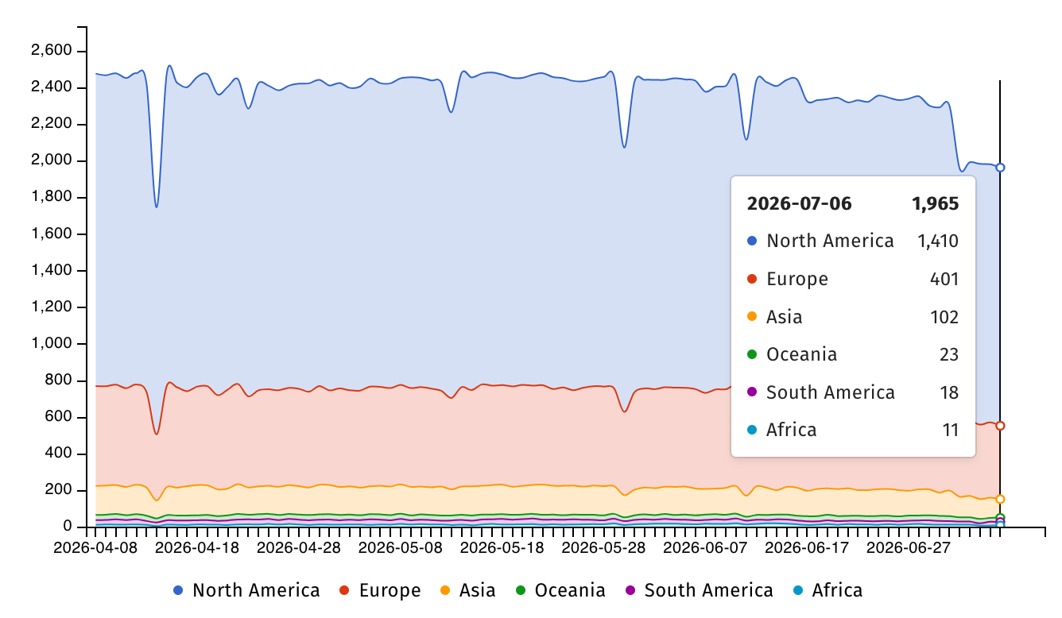Screen dimensions: 1062x618
Task: Hide Oceania series via legend
Action: pos(560,590)
